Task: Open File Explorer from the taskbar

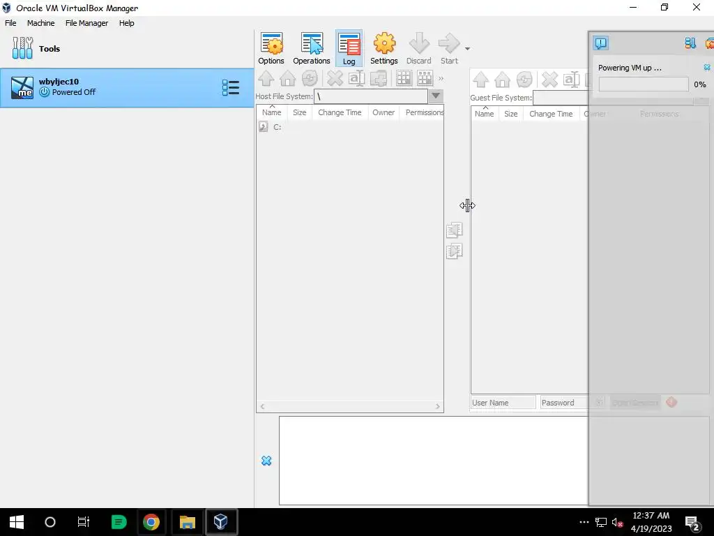Action: (187, 522)
